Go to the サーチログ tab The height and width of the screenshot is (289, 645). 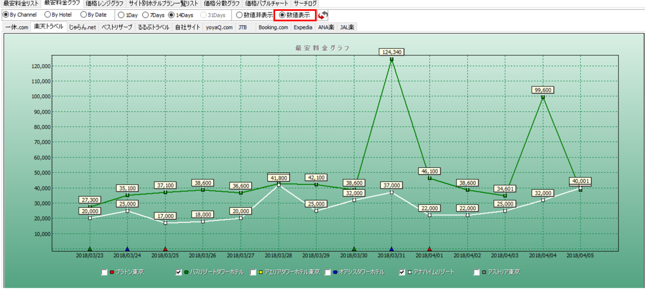pos(306,3)
